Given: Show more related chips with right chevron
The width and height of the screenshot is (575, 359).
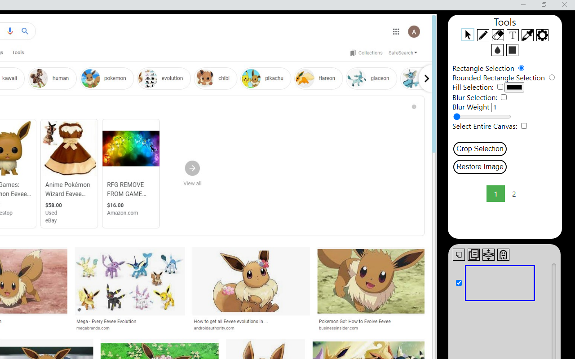Looking at the screenshot, I should coord(426,79).
